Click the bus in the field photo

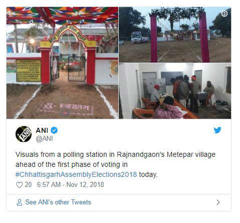coord(139,37)
